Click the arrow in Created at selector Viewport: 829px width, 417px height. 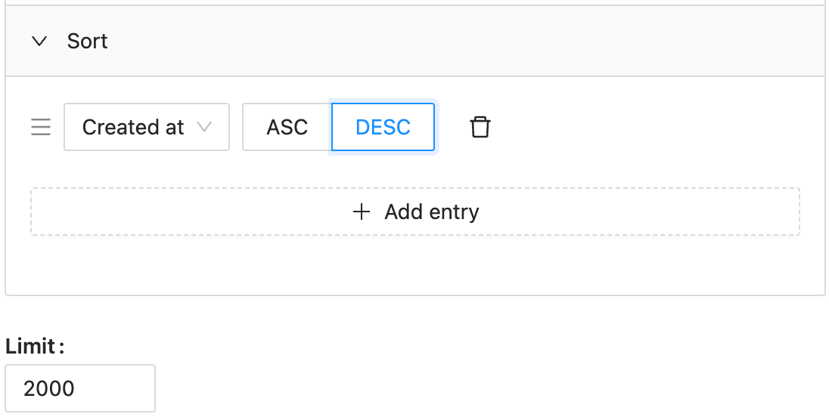pyautogui.click(x=204, y=127)
